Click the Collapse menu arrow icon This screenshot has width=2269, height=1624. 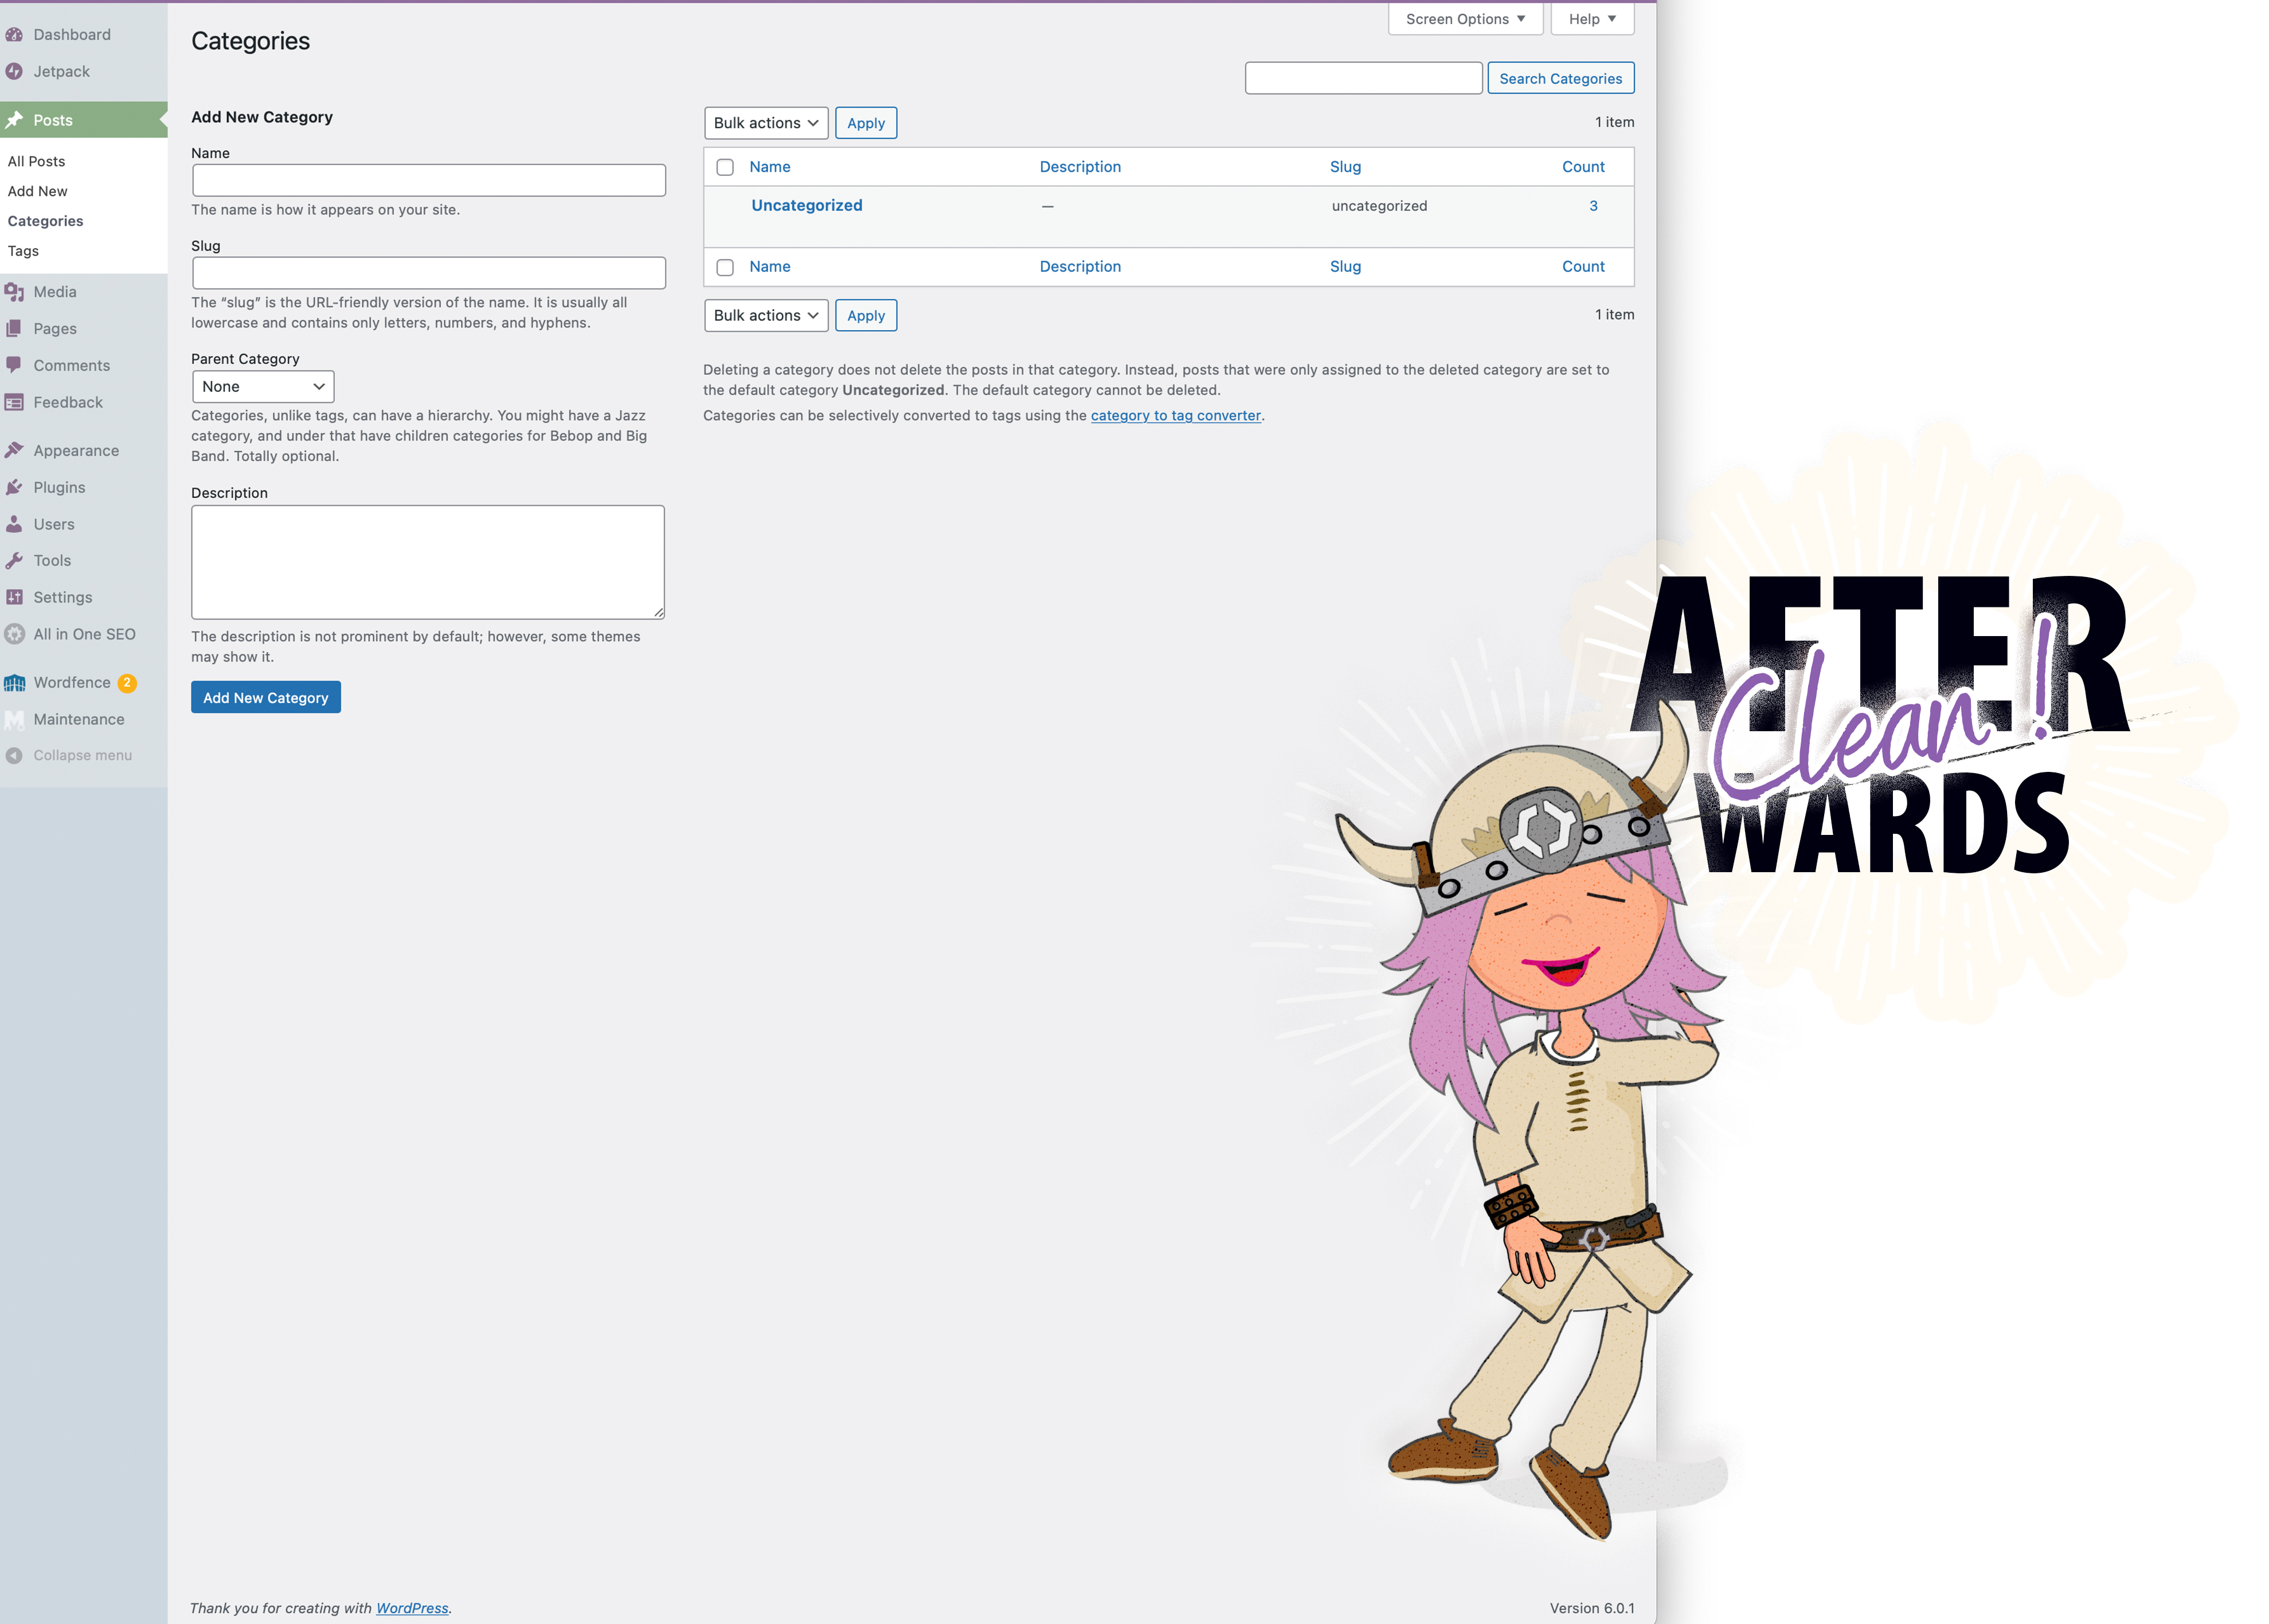pyautogui.click(x=14, y=755)
